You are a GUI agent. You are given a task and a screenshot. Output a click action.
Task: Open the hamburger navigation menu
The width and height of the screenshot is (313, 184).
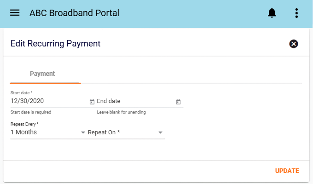tap(15, 13)
